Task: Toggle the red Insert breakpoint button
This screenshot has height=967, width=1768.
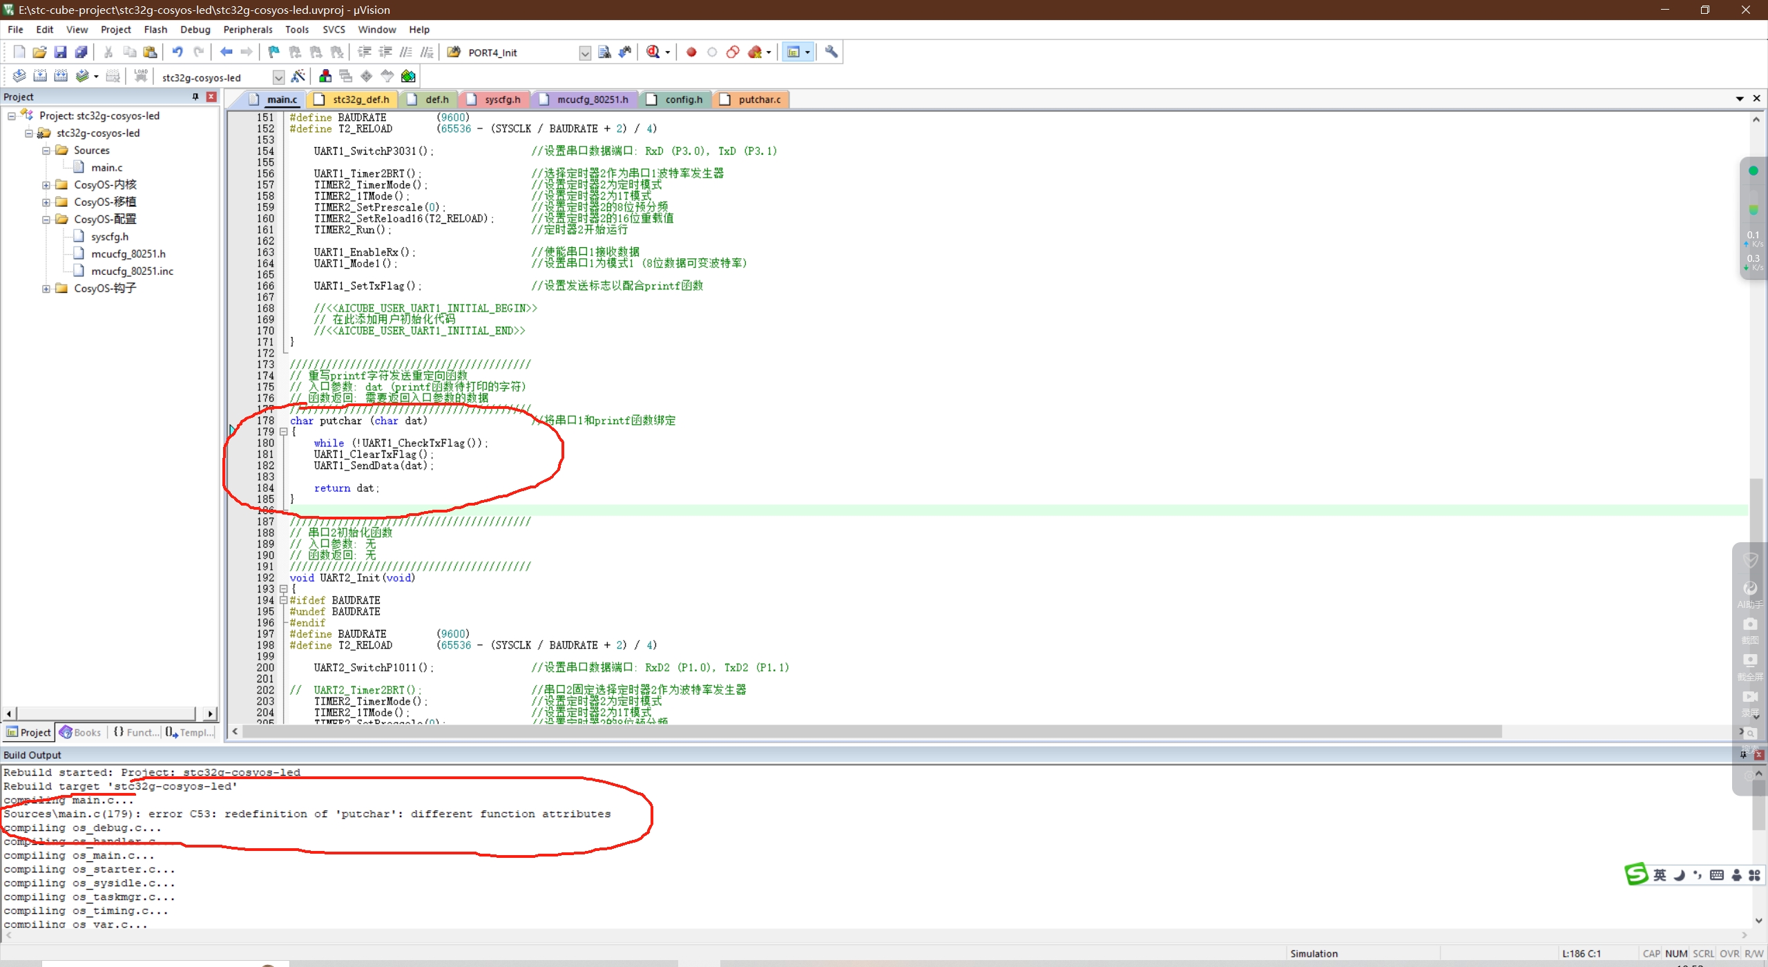Action: [691, 52]
